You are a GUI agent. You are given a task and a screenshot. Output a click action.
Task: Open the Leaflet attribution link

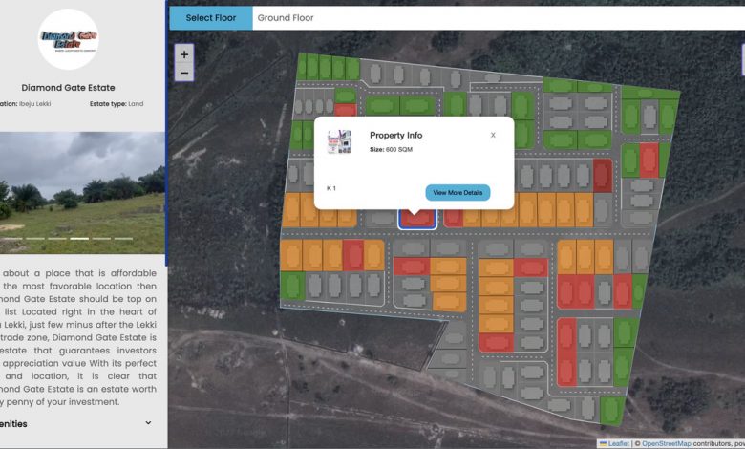[x=618, y=443]
